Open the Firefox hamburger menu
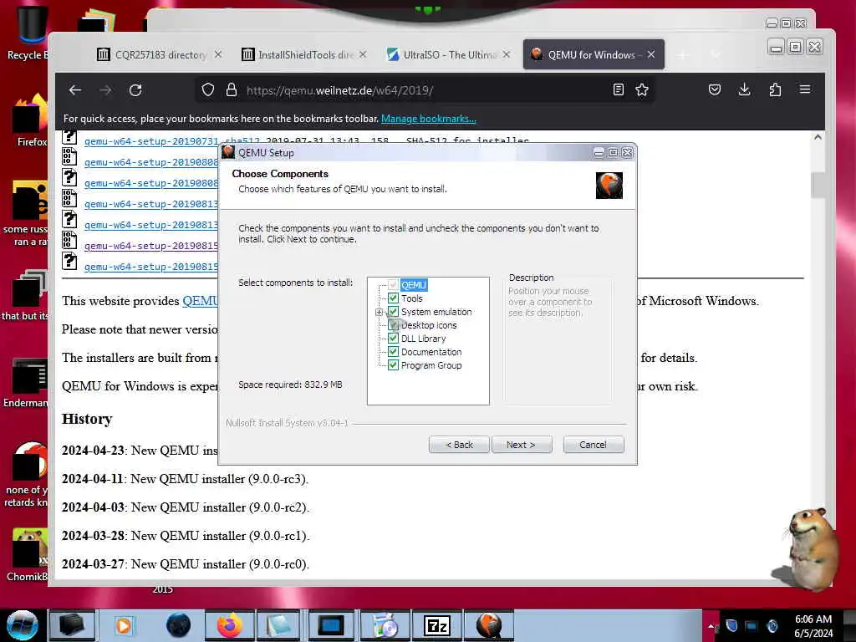This screenshot has width=856, height=642. pyautogui.click(x=805, y=89)
